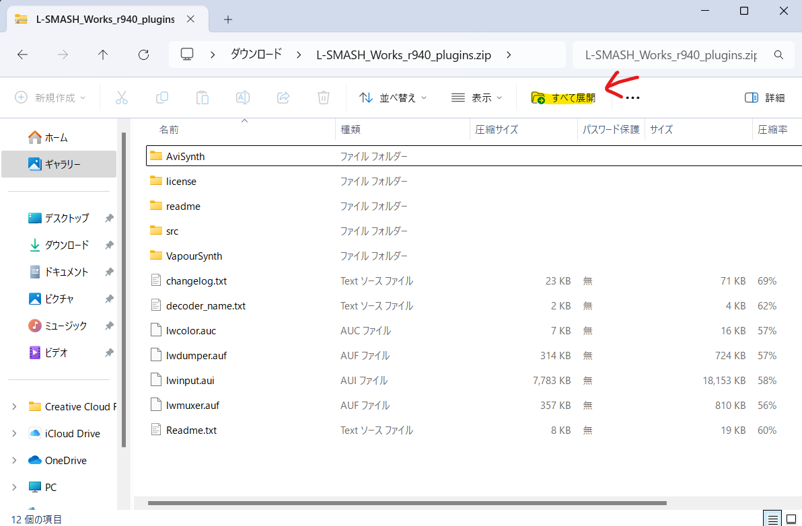This screenshot has width=802, height=526.
Task: Switch to large thumbnails view icon
Action: coord(791,519)
